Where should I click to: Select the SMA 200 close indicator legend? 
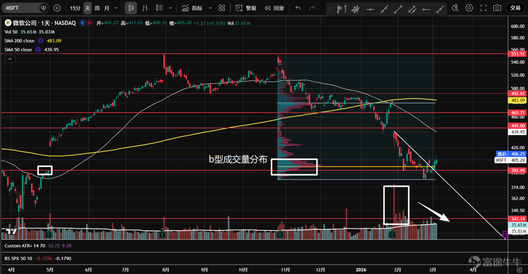coord(19,41)
